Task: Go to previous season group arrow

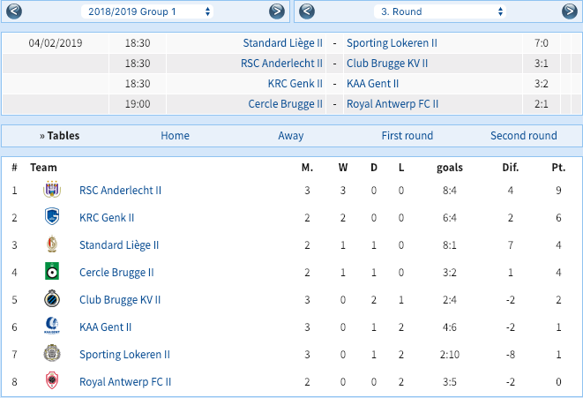Action: [14, 11]
